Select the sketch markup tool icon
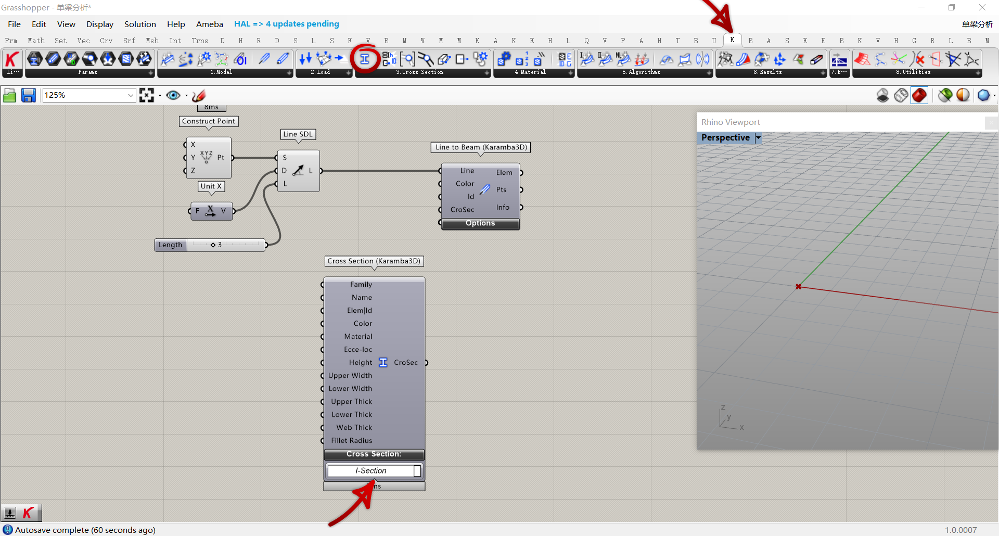 tap(199, 95)
